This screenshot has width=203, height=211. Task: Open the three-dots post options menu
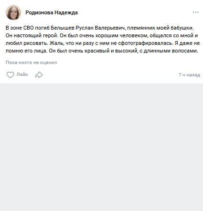195,12
